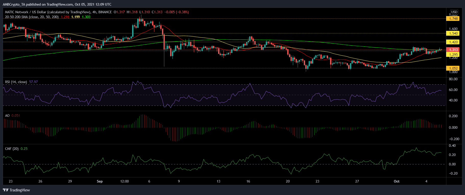This screenshot has height=195, width=465.
Task: Click the 12:00 label on time axis
Action: 124,181
